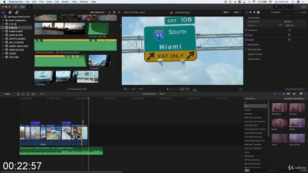Open the Mark menu
The width and height of the screenshot is (308, 173).
pos(49,2)
